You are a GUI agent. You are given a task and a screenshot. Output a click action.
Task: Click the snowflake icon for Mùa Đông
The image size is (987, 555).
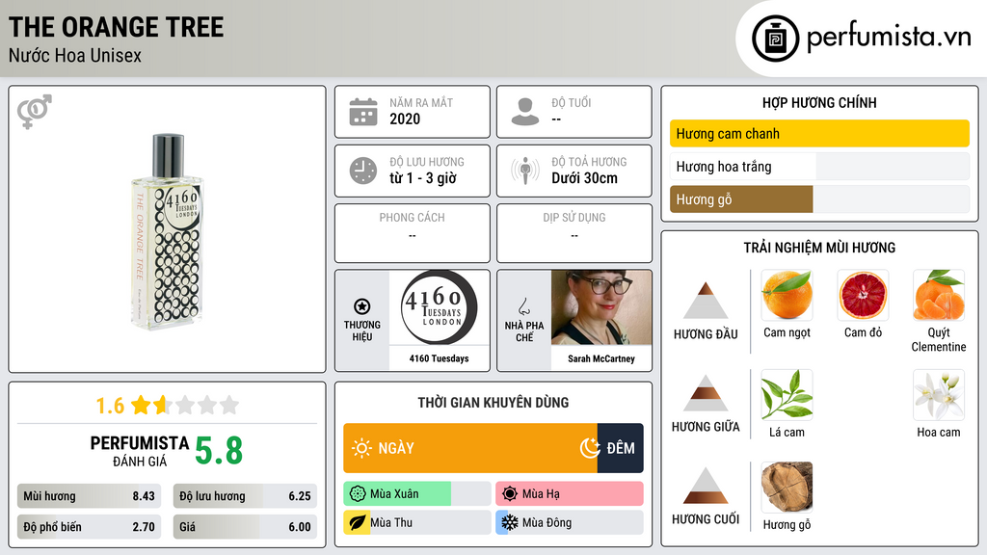click(510, 522)
